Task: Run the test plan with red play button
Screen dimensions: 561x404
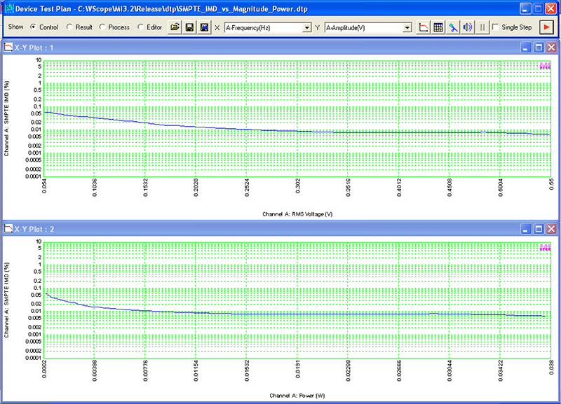Action: click(546, 27)
